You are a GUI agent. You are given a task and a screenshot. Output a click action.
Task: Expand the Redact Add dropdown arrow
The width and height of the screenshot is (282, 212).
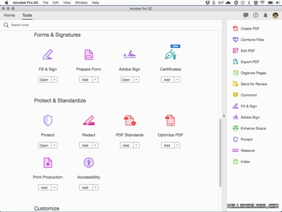click(x=96, y=145)
